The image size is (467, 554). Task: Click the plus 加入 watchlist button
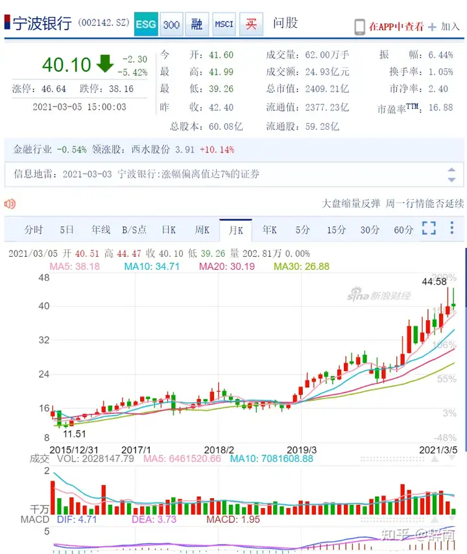pos(444,27)
